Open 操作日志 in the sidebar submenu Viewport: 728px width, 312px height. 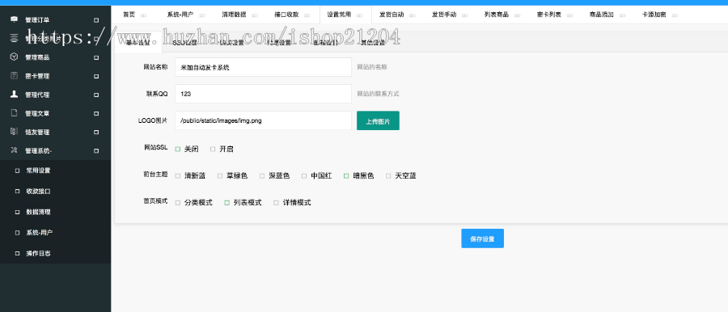click(x=38, y=254)
